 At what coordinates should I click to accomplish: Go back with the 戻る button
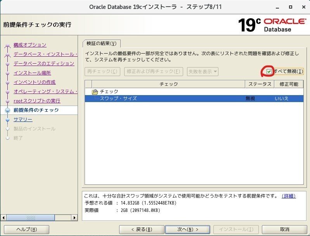[142, 229]
